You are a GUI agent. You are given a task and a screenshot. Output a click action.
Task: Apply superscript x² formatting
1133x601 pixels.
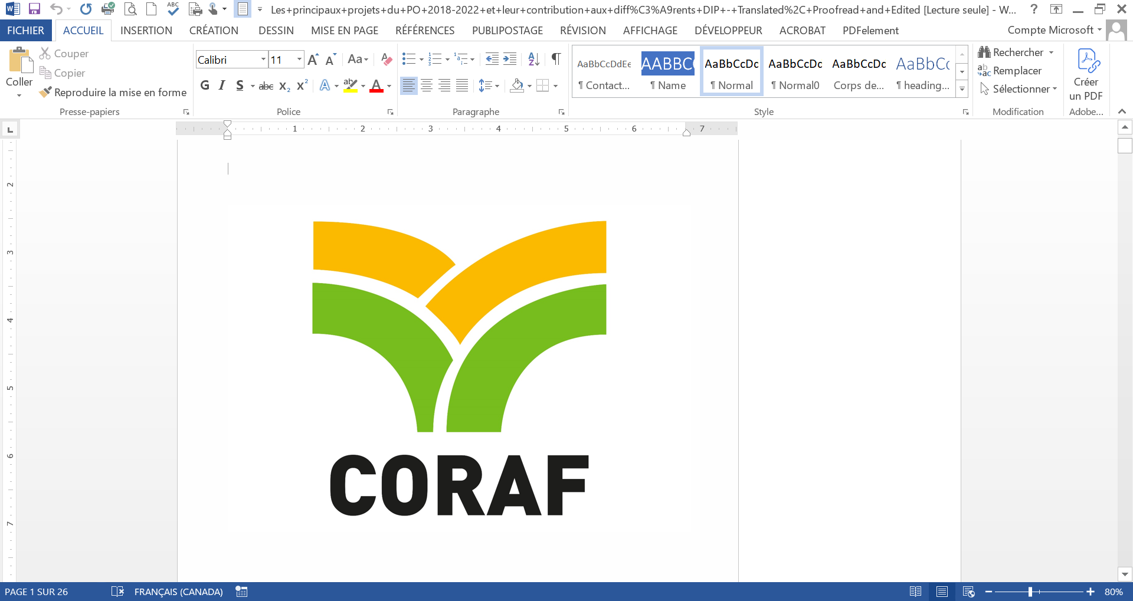click(302, 86)
